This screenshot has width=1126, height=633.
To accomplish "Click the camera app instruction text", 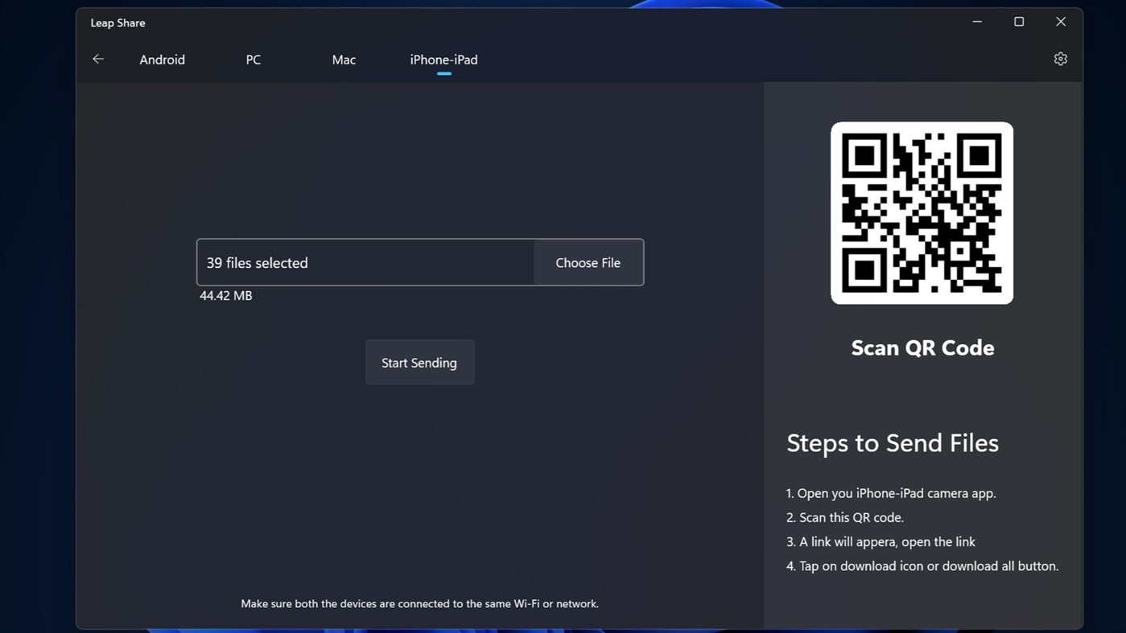I will (x=890, y=492).
